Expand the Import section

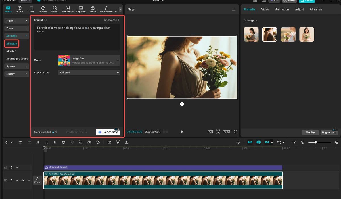16,21
